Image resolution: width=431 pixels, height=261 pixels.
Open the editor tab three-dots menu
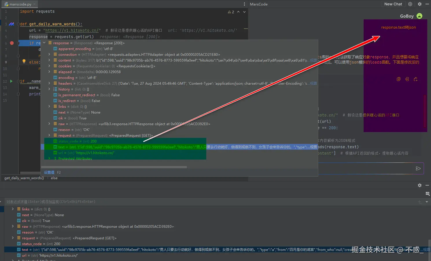pos(244,4)
